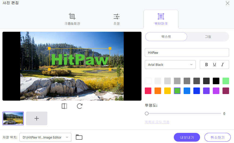Select the landscape photo thumbnail
Image resolution: width=234 pixels, height=143 pixels.
point(13,118)
